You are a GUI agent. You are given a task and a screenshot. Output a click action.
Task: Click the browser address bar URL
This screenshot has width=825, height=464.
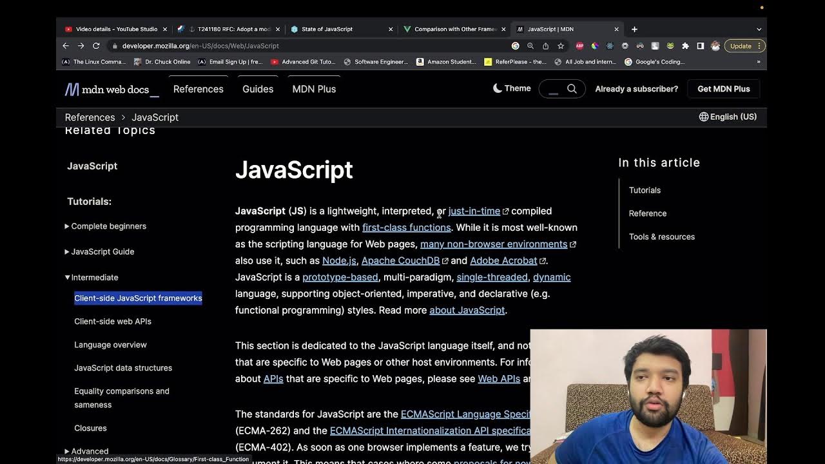pyautogui.click(x=200, y=46)
